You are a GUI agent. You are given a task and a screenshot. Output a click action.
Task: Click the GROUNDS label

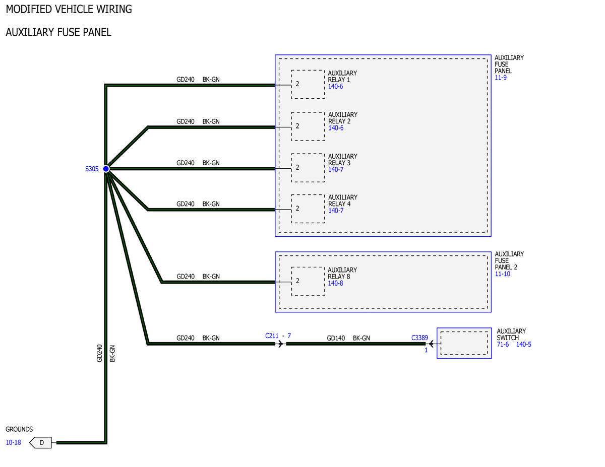[x=19, y=429]
